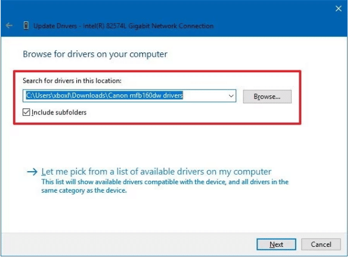Image resolution: width=350 pixels, height=260 pixels.
Task: Toggle the Include subfolders checkbox
Action: (x=26, y=112)
